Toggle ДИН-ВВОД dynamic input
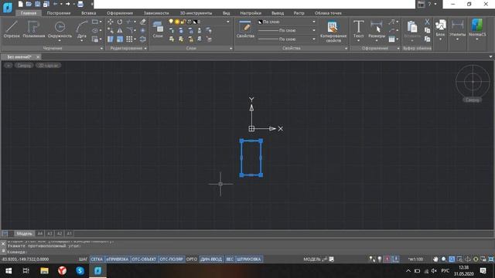495x278 pixels. 211,259
